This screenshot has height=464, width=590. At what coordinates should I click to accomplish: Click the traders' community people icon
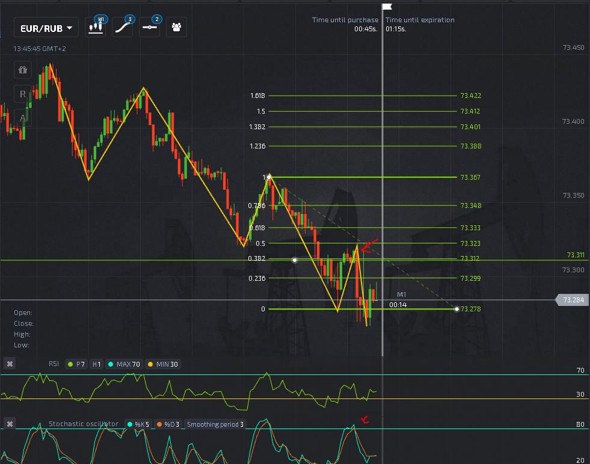pos(176,28)
